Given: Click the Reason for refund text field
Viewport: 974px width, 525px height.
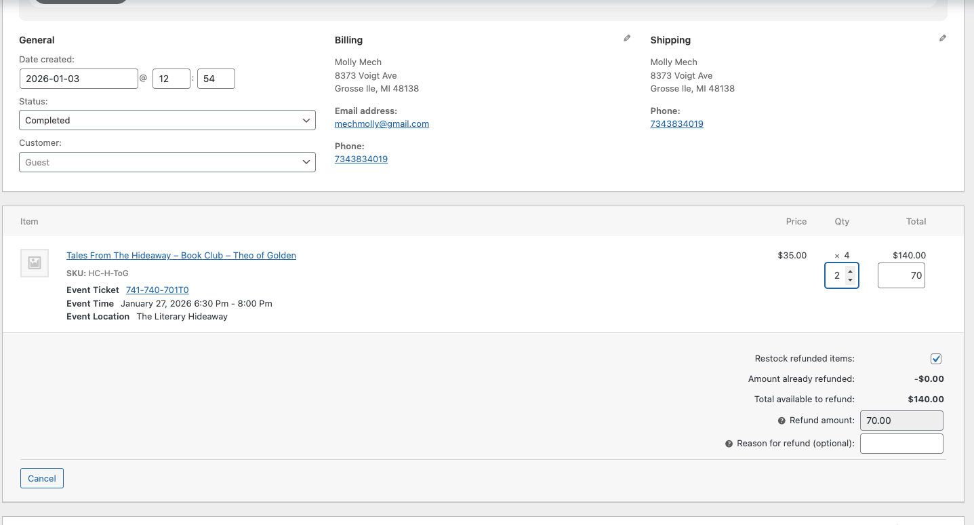Looking at the screenshot, I should (901, 444).
